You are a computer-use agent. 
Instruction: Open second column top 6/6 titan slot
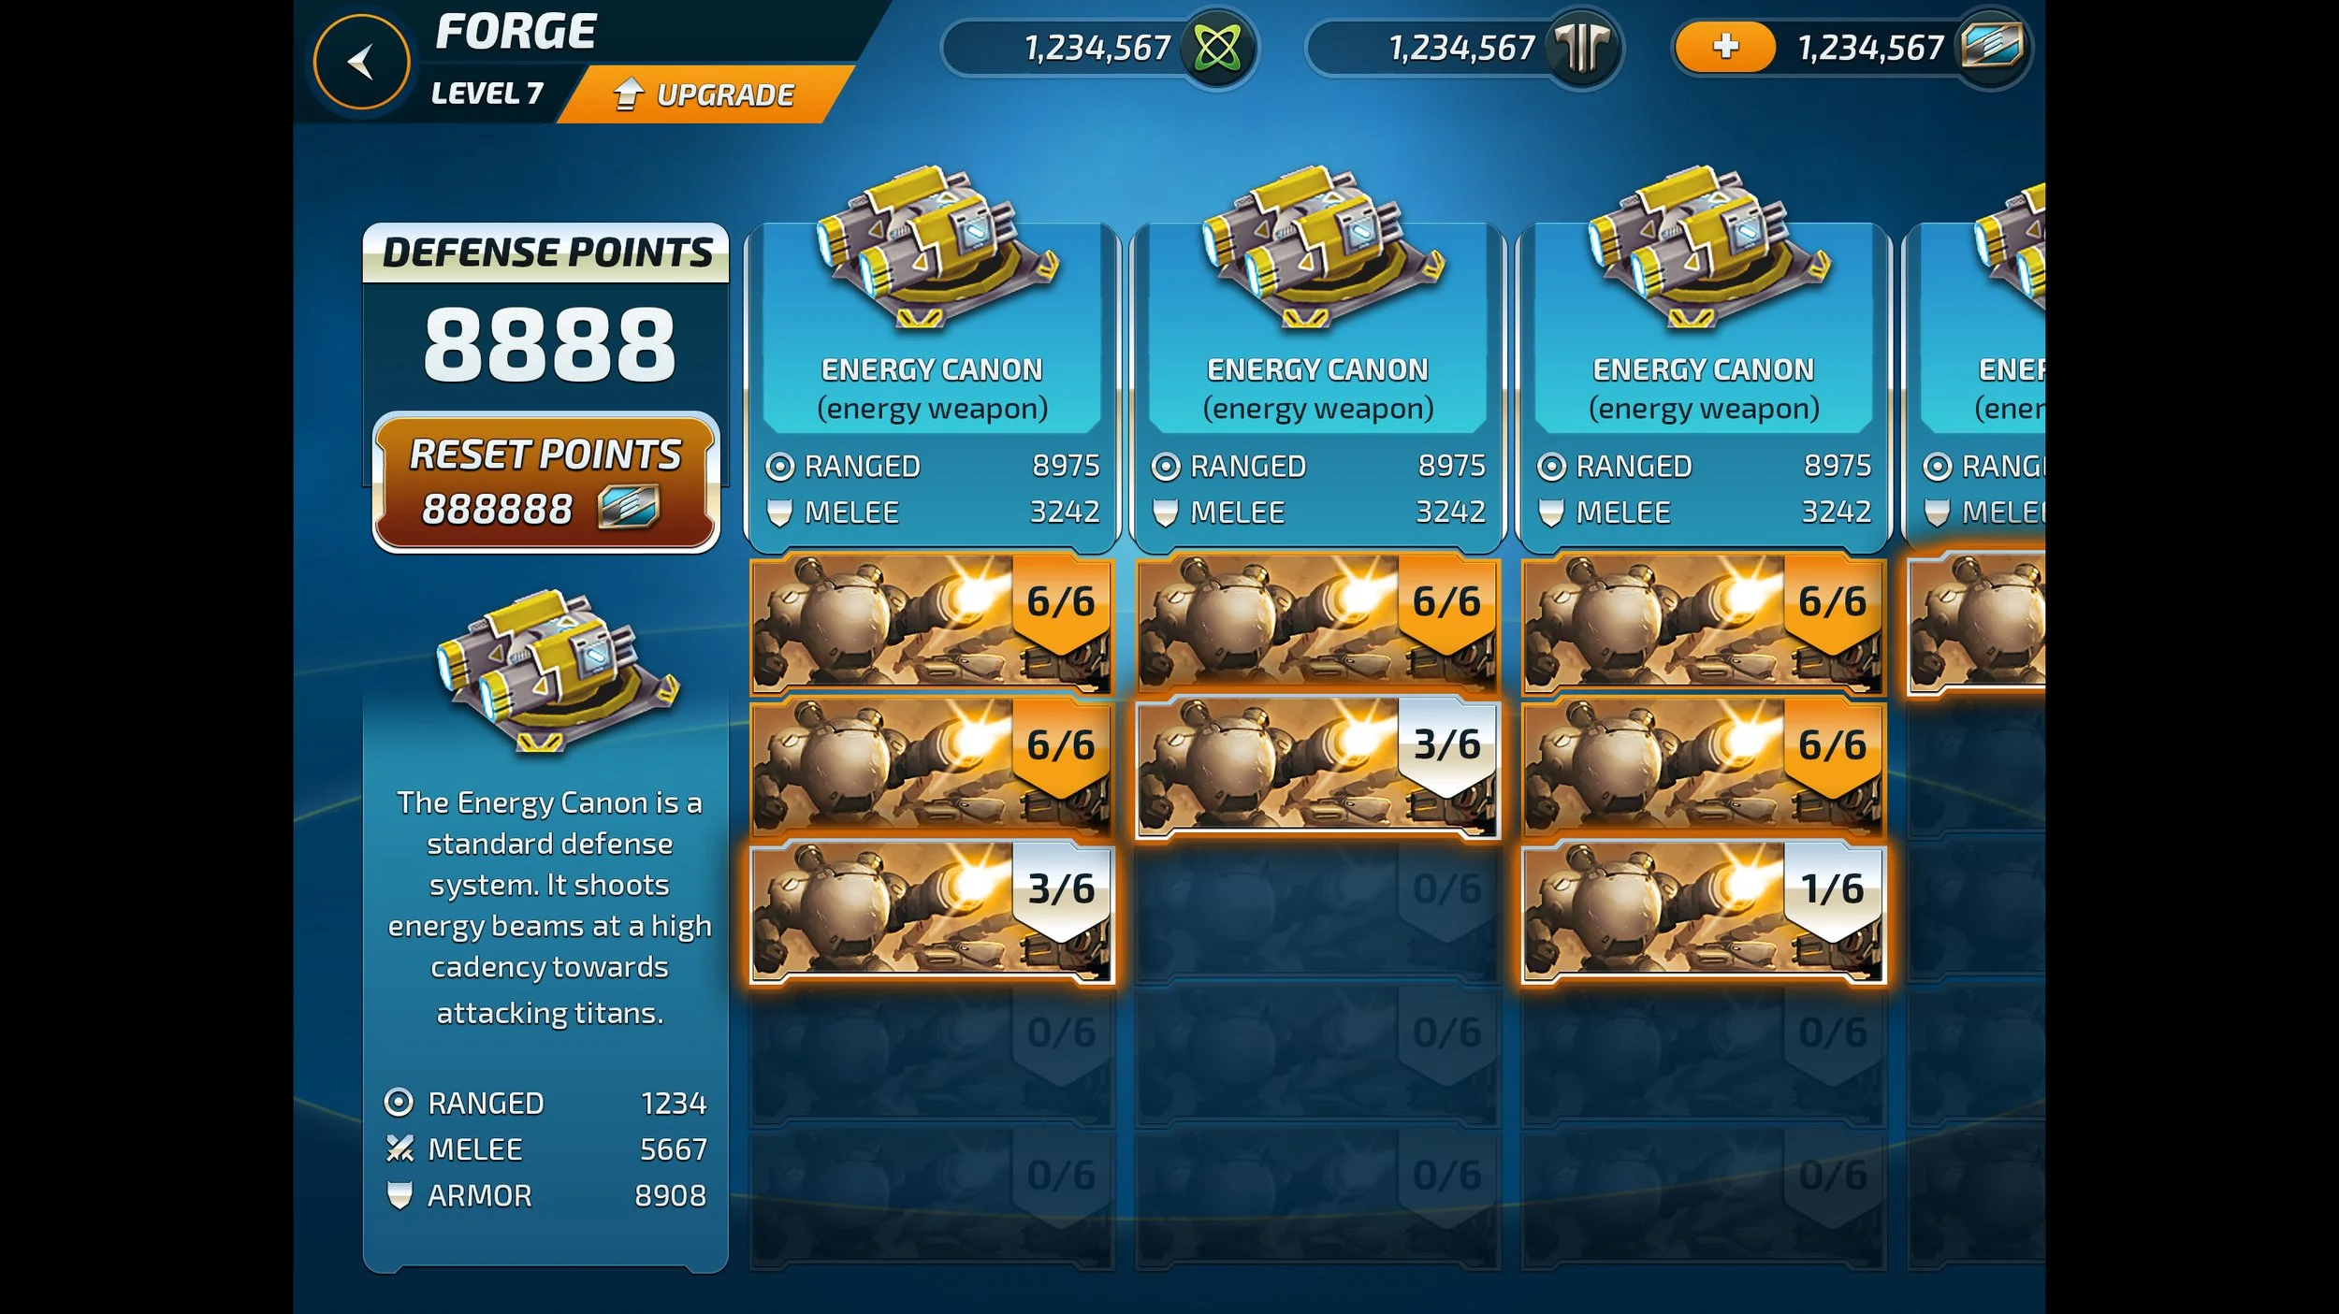coord(1318,626)
